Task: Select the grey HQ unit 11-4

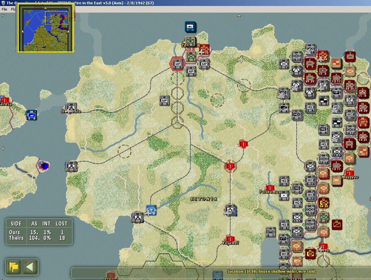Action: click(x=310, y=108)
